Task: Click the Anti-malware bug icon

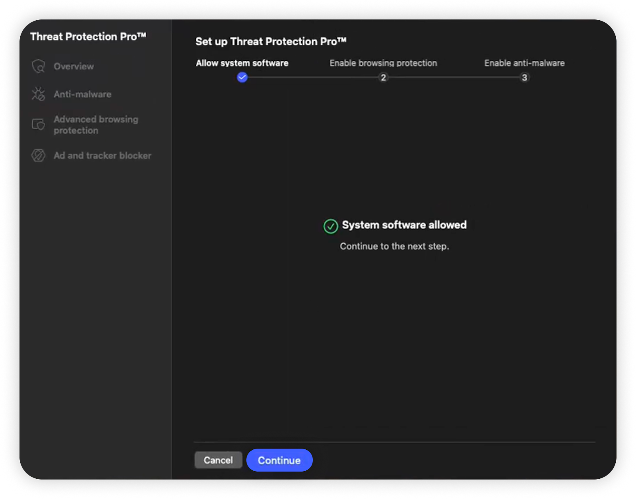Action: 39,94
